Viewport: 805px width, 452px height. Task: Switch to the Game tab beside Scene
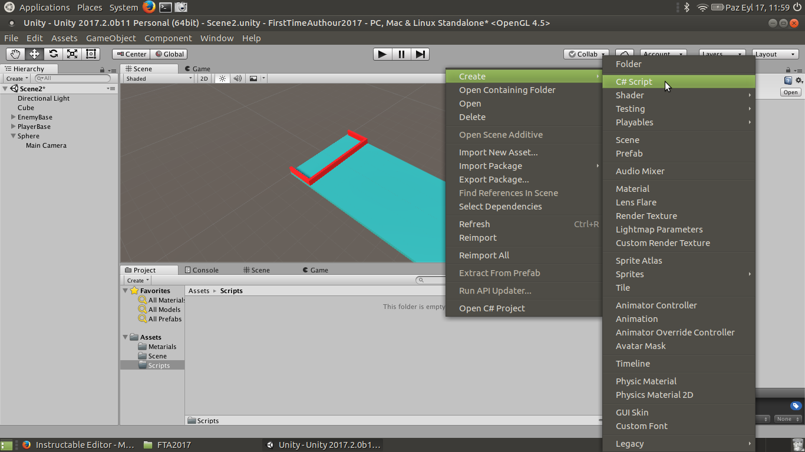[x=197, y=69]
